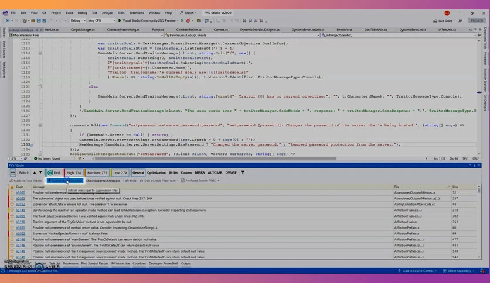Click the user account avatar icon
The width and height of the screenshot is (490, 283).
pyautogui.click(x=447, y=13)
